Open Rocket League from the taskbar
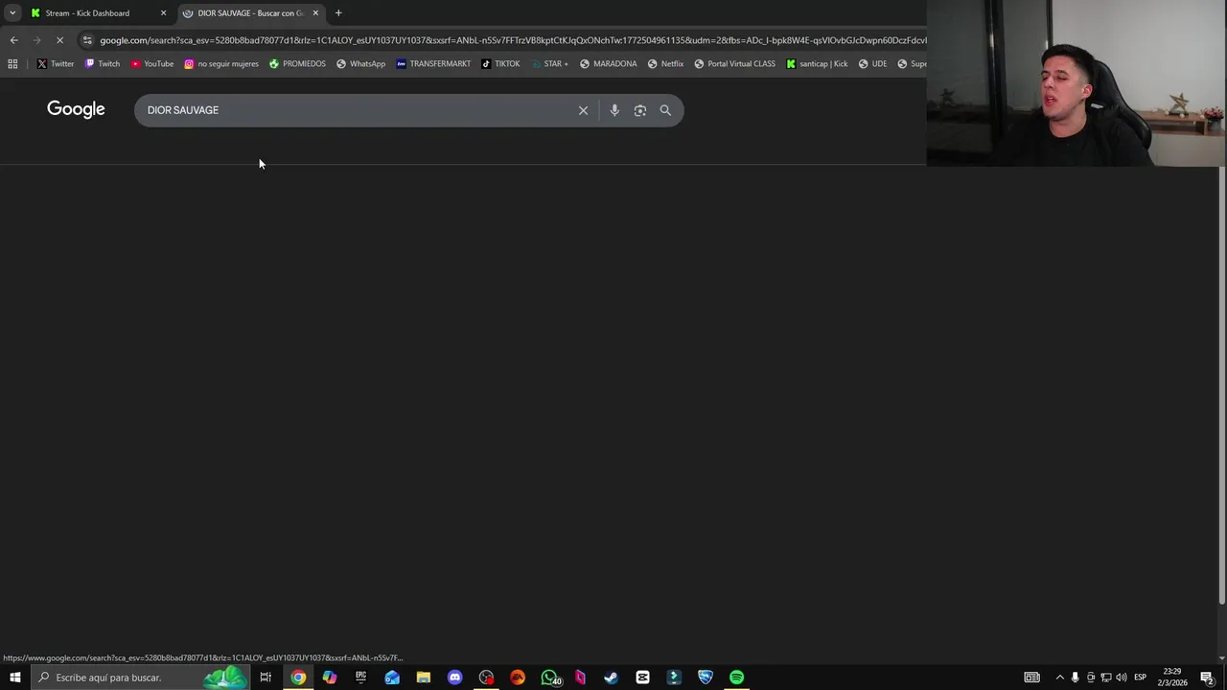 pos(705,678)
